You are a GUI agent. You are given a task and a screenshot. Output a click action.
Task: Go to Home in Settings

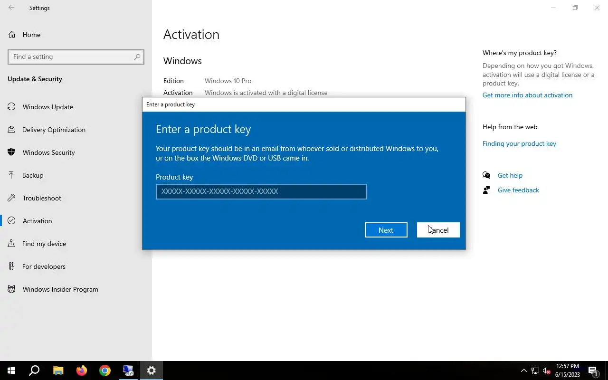(x=76, y=35)
